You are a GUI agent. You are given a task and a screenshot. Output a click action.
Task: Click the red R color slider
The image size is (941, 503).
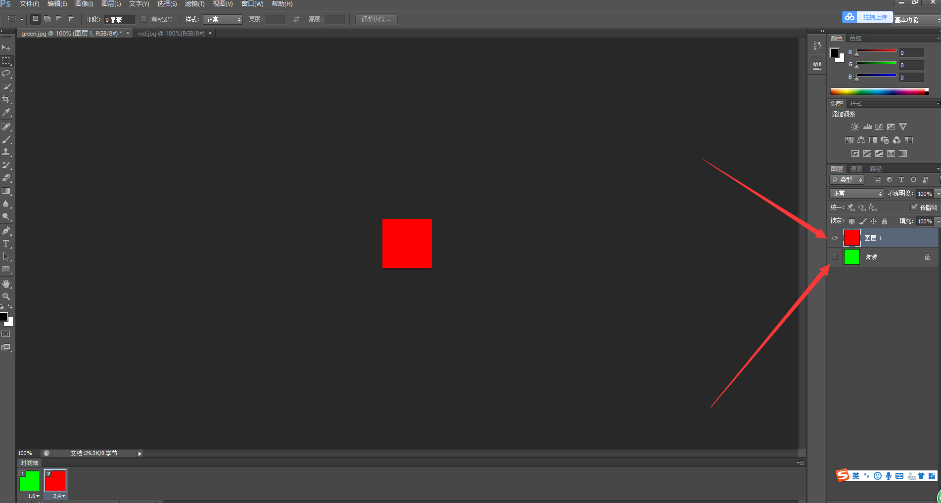876,51
